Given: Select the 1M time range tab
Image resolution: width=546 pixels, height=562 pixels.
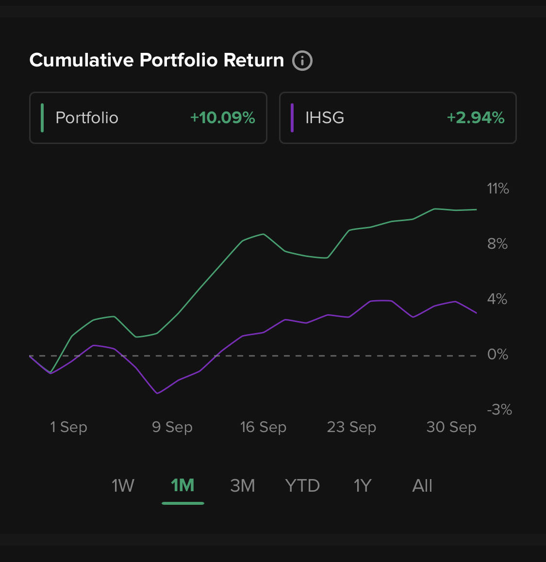Looking at the screenshot, I should 182,485.
